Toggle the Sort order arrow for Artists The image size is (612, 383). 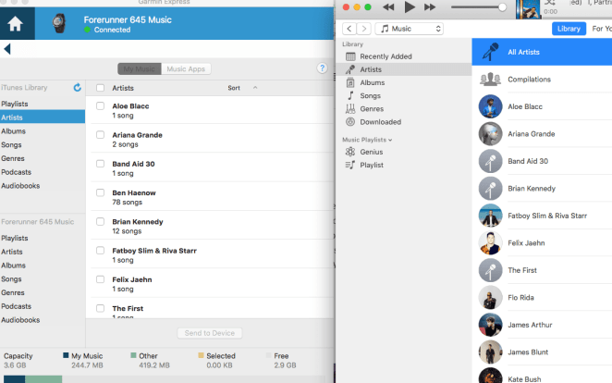255,88
